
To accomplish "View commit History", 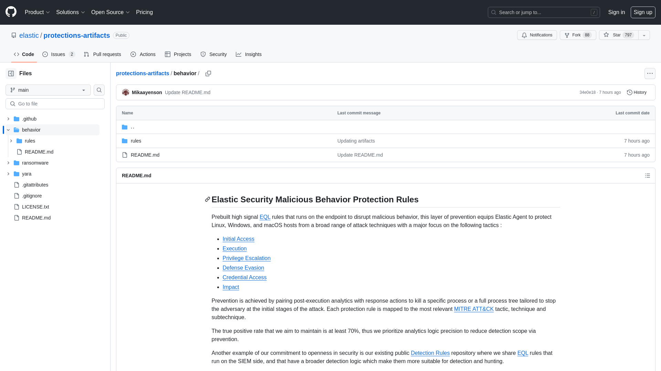I will point(637,92).
